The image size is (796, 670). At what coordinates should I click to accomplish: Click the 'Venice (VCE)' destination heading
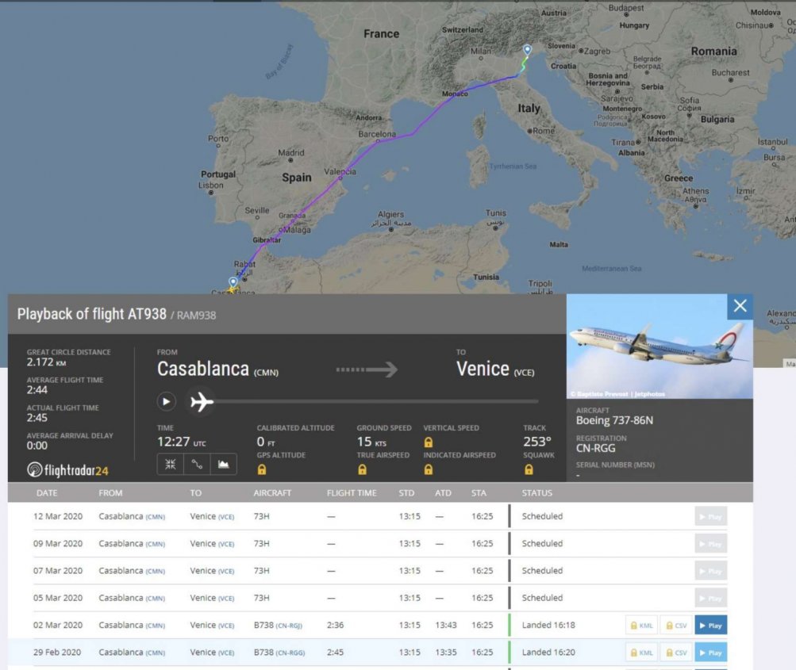coord(495,369)
